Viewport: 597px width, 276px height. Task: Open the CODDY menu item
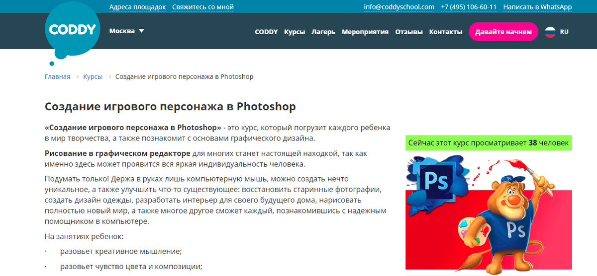(x=266, y=32)
